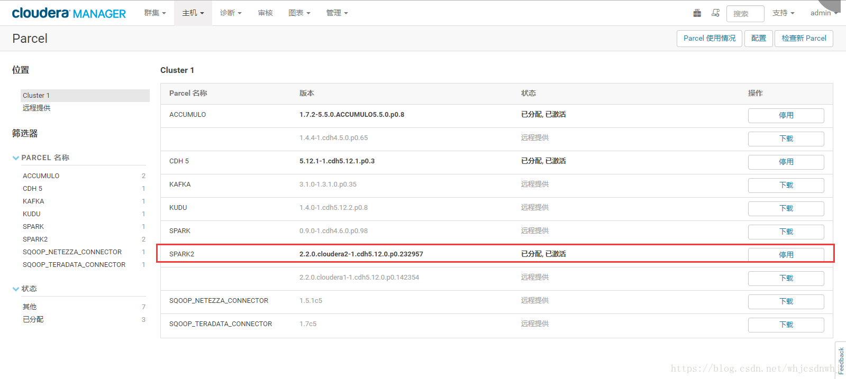Screen dimensions: 846x379
Task: Open the 管理 dropdown menu
Action: click(337, 13)
